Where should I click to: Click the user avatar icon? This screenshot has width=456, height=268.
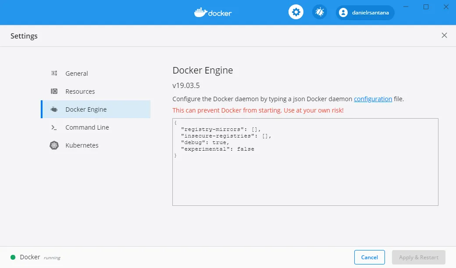tap(343, 13)
